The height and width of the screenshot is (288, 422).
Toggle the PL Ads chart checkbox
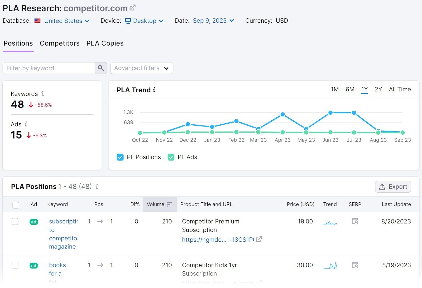171,157
